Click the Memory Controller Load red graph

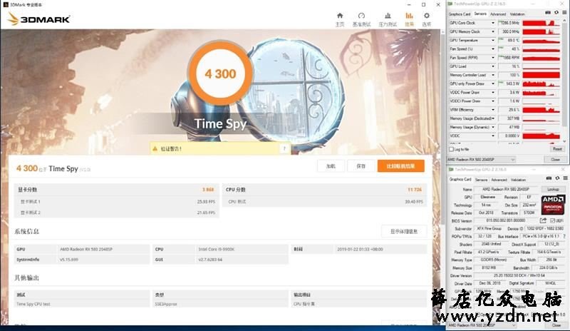pos(541,75)
